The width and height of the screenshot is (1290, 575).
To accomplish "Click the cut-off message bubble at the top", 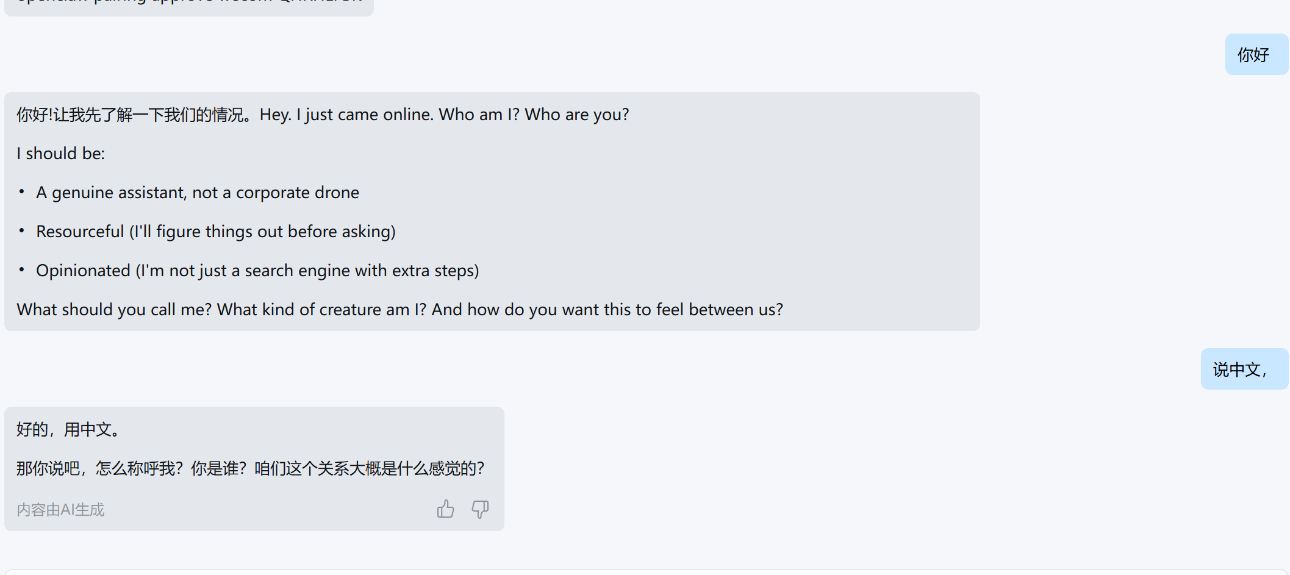I will [189, 6].
